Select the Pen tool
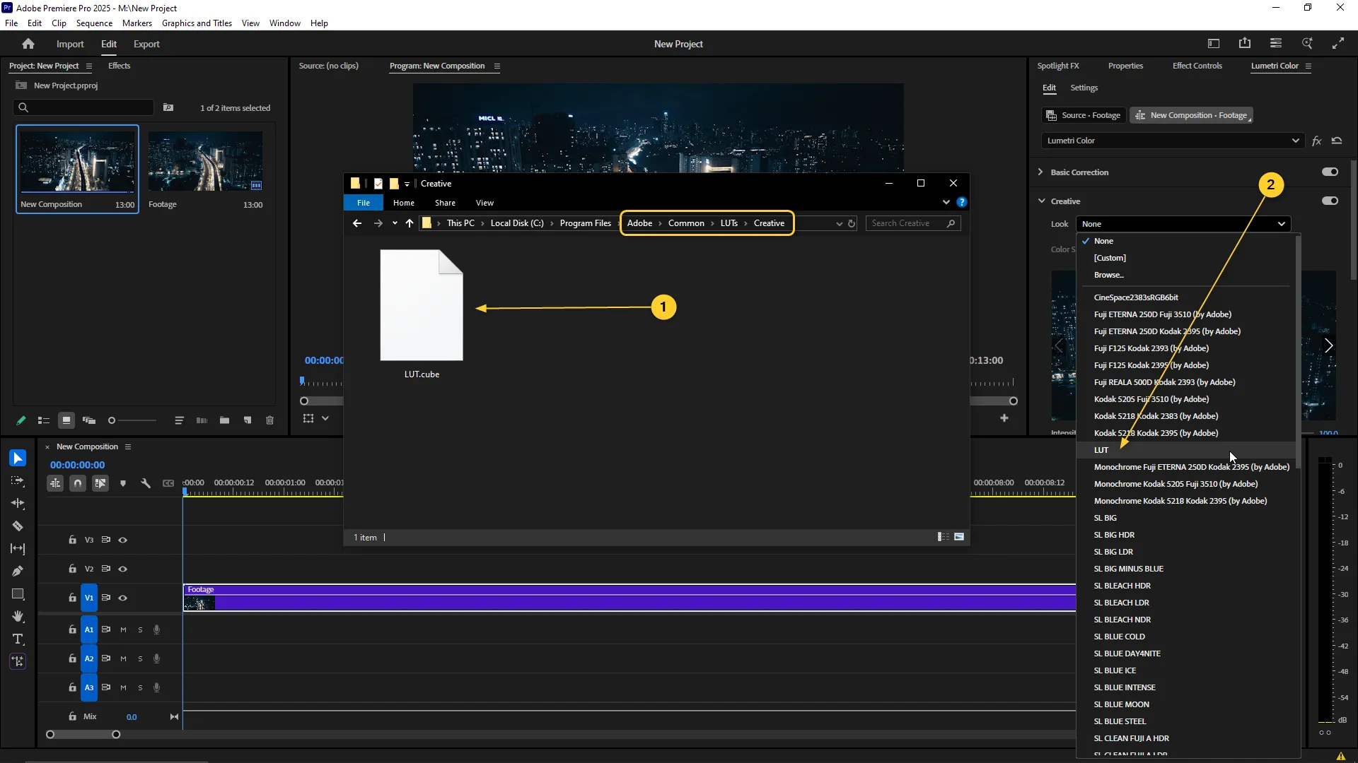The image size is (1358, 763). [x=18, y=572]
